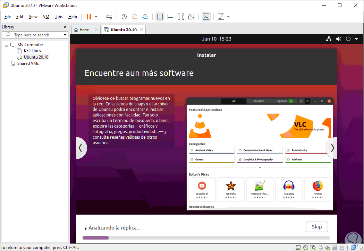The image size is (364, 251).
Task: Open the Jun 10 15:23 clock menu
Action: tap(217, 39)
